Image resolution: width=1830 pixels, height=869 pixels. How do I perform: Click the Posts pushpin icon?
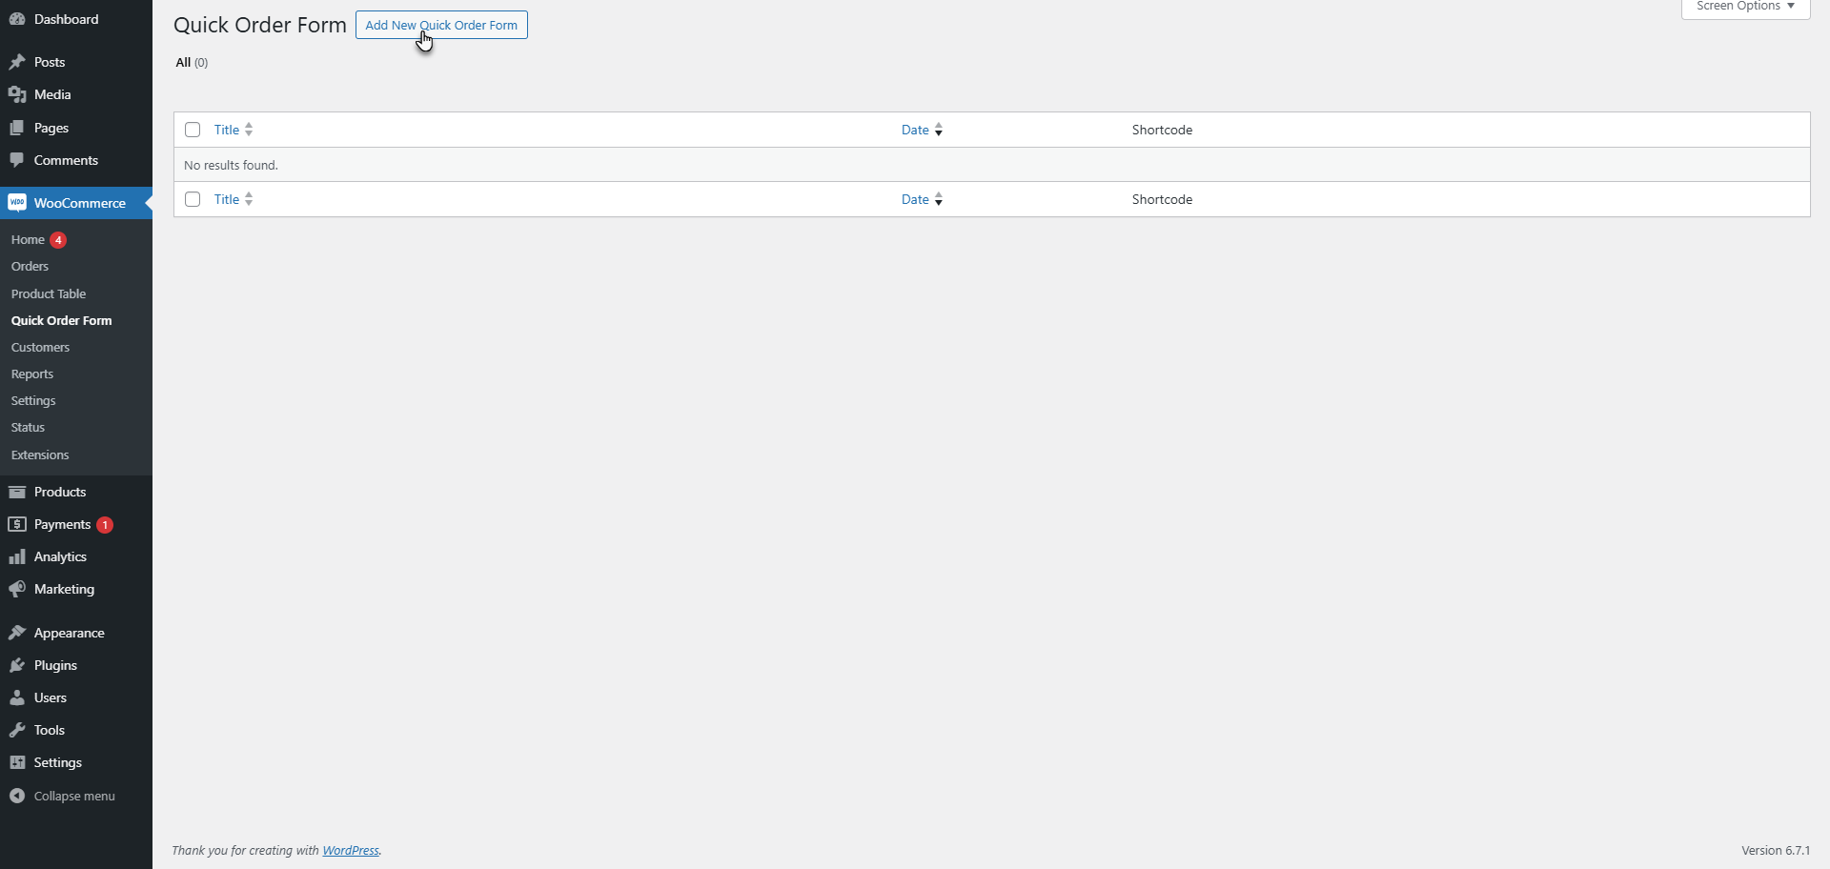[x=17, y=62]
